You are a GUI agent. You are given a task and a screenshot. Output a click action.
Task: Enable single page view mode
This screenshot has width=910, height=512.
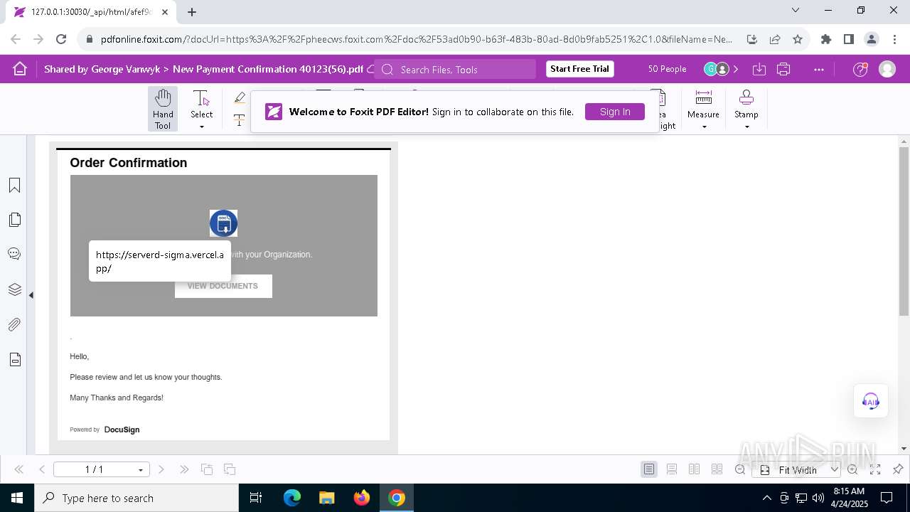[x=649, y=469]
